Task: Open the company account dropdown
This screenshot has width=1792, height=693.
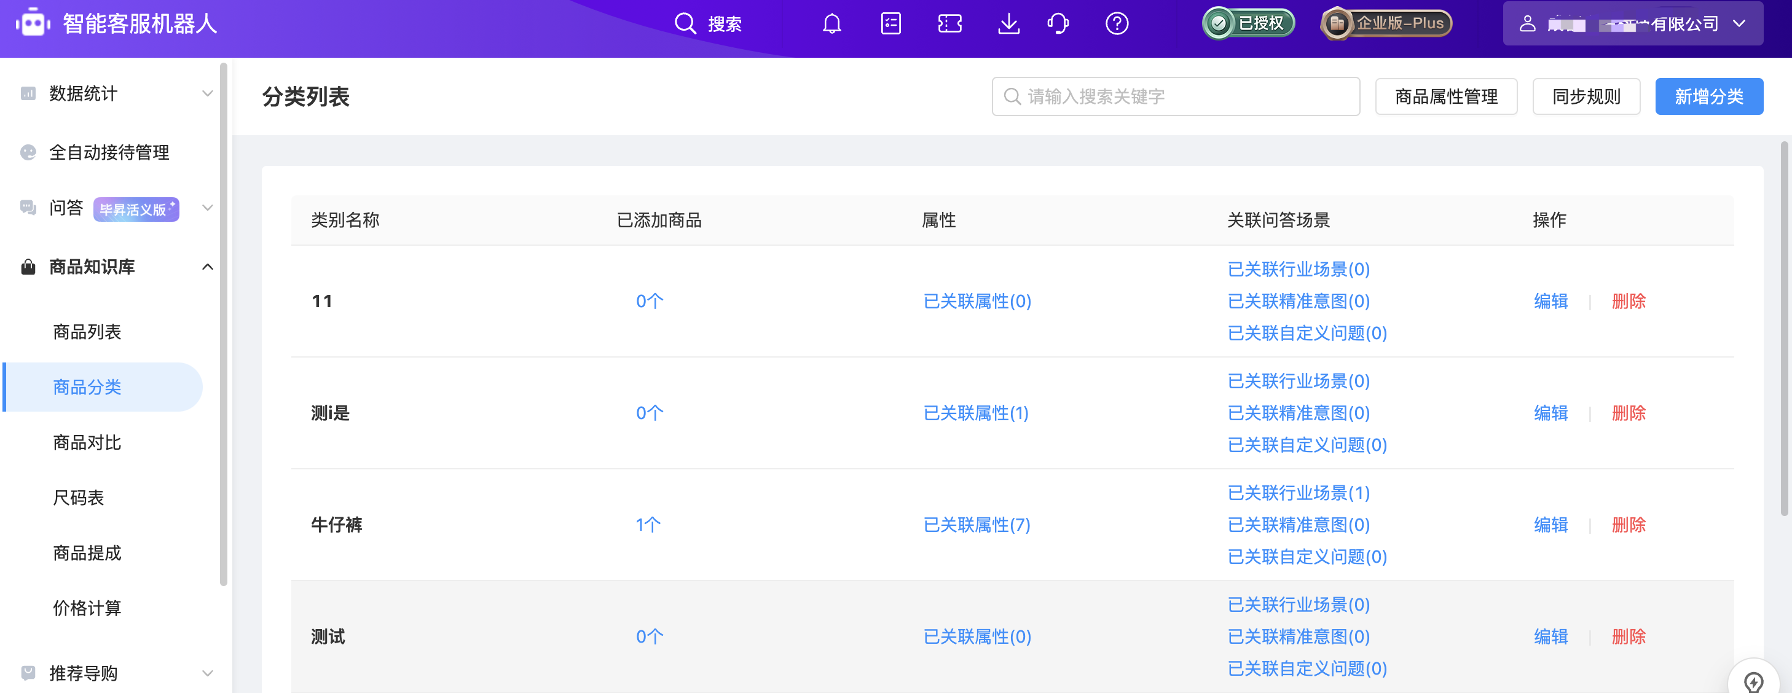Action: coord(1633,24)
